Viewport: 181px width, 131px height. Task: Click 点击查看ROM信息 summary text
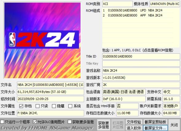(158, 50)
